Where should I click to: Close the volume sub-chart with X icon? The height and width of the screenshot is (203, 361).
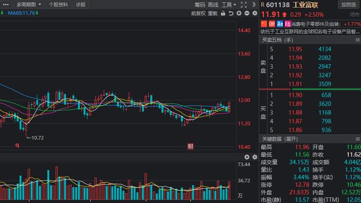coord(247,157)
